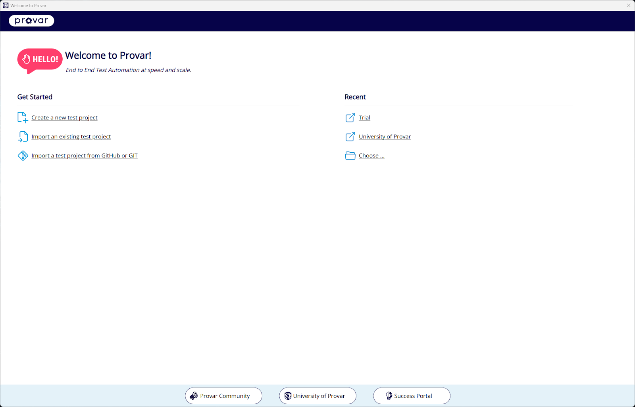This screenshot has width=635, height=407.
Task: Open the Import an existing test project link
Action: (71, 136)
